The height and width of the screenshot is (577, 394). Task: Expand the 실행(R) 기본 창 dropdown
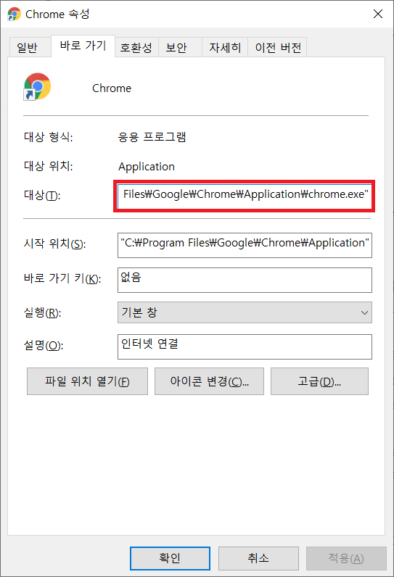coord(245,312)
